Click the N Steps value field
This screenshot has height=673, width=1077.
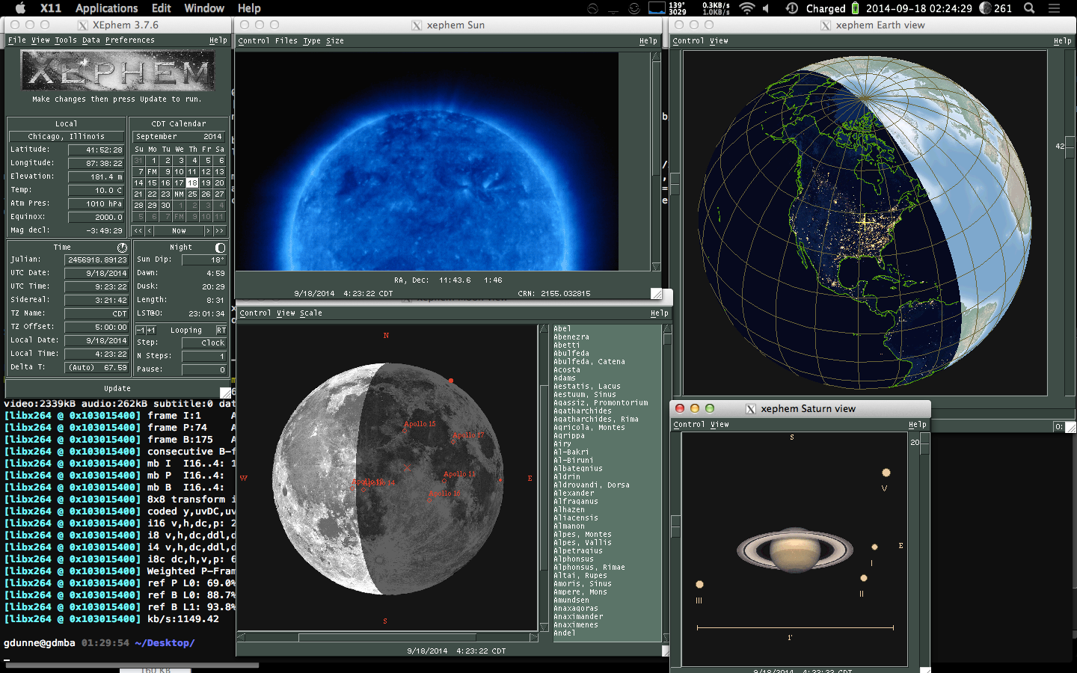point(203,357)
